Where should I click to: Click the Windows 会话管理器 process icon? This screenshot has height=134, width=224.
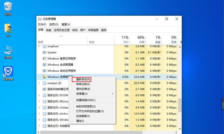44,65
